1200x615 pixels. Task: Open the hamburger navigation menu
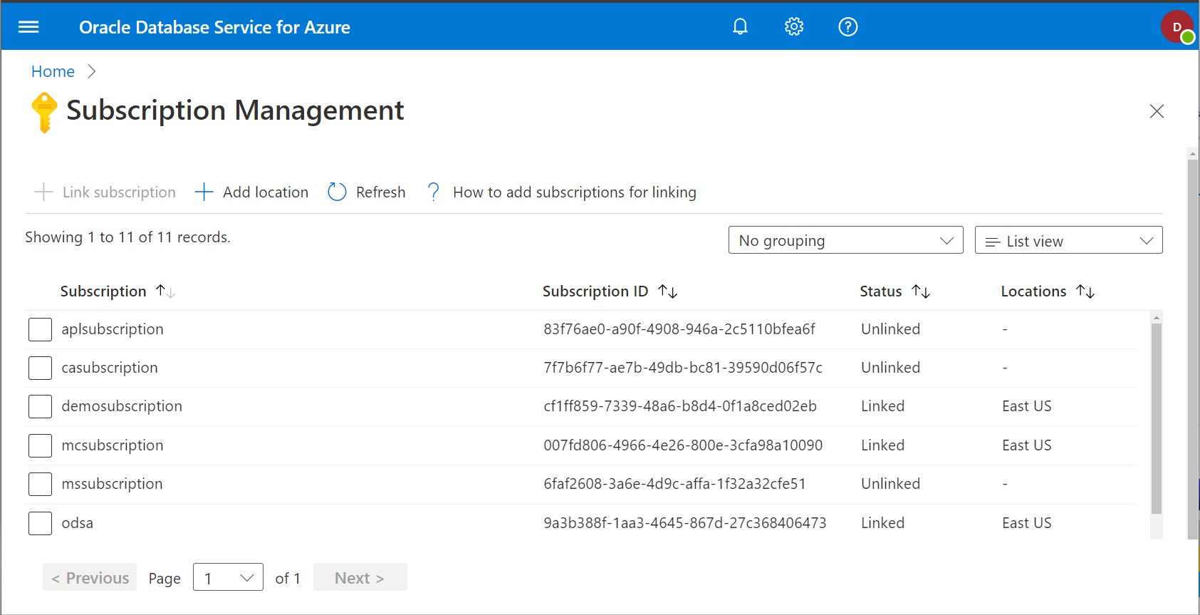28,27
